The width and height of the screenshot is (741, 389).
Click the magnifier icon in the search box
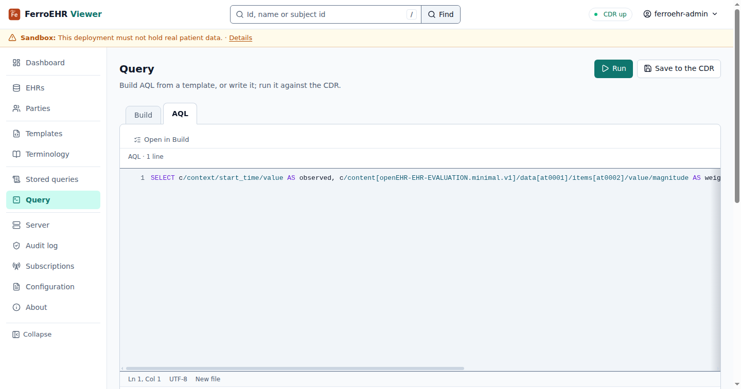coord(239,14)
